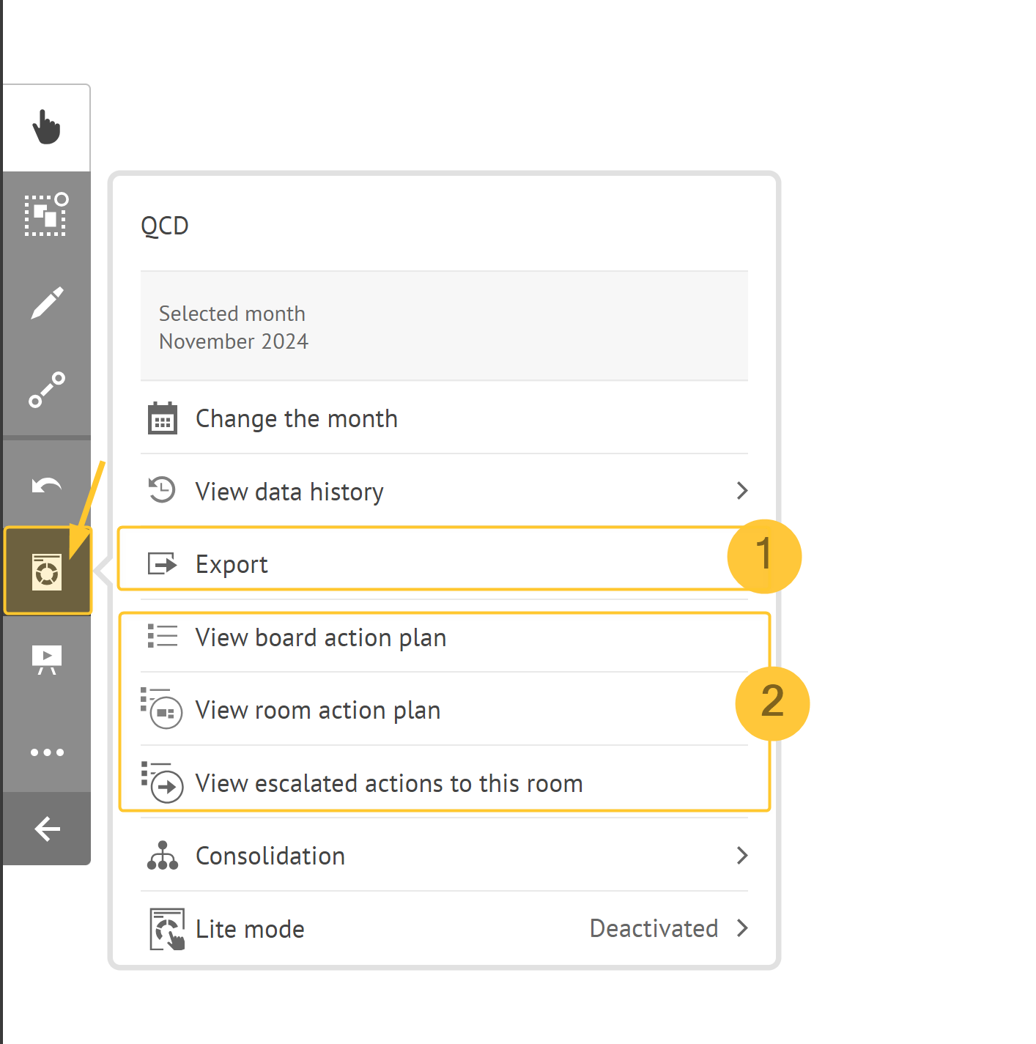Image resolution: width=1036 pixels, height=1044 pixels.
Task: Undo the last action
Action: click(47, 485)
